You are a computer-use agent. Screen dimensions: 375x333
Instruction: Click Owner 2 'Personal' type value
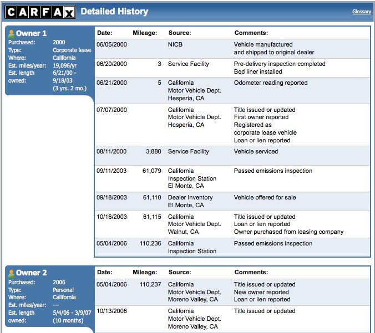coord(63,290)
